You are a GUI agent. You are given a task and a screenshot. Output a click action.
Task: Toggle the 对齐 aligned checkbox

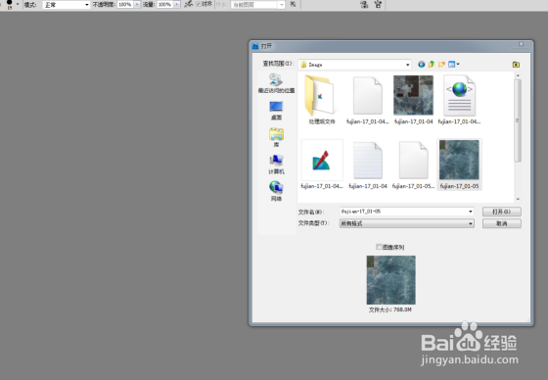coord(199,4)
